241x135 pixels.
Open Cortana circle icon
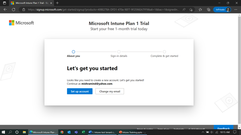coord(17,132)
